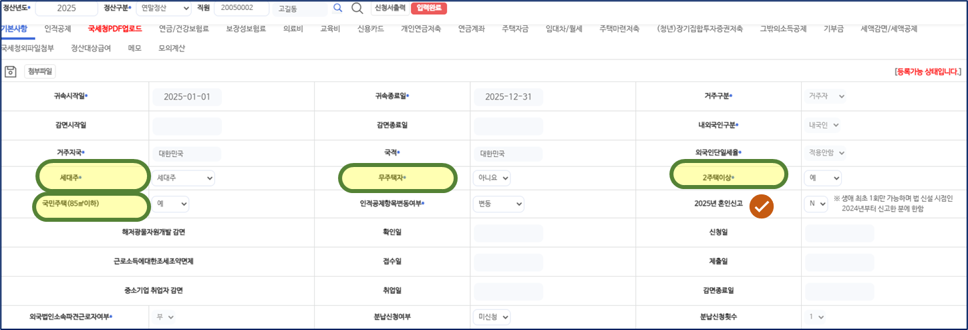Open the 의료비 tab
Viewport: 968px width, 330px height.
pyautogui.click(x=293, y=29)
